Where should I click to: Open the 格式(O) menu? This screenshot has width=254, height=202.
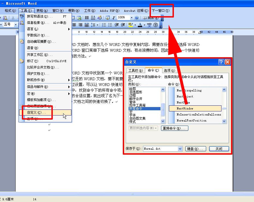[10, 11]
